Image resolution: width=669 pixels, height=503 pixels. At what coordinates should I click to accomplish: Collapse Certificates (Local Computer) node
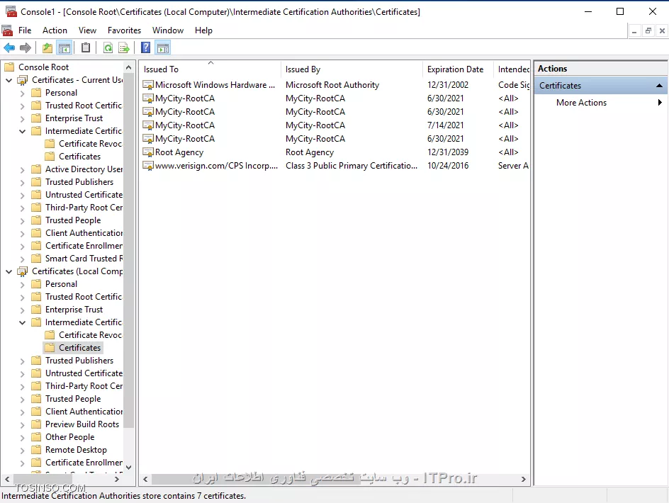9,271
